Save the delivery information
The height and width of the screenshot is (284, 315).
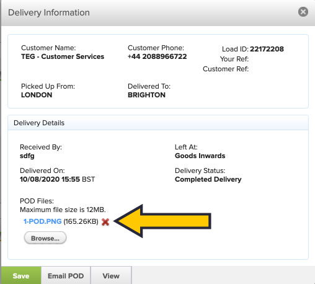coord(21,276)
